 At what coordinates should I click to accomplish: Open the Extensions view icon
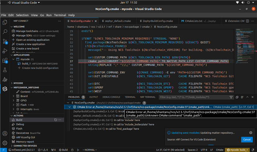[5, 61]
